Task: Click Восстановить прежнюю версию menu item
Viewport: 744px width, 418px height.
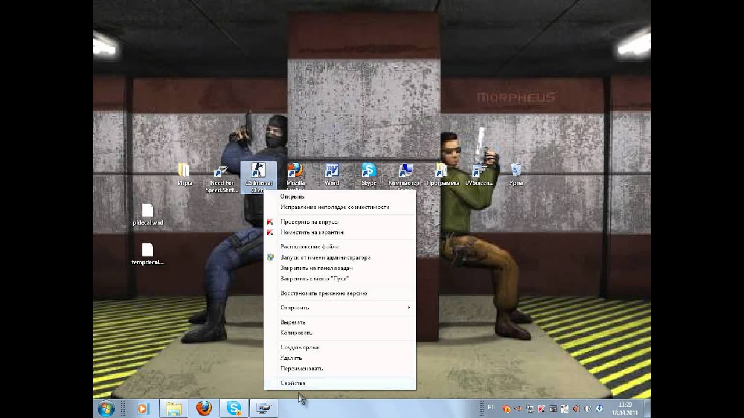Action: tap(339, 293)
